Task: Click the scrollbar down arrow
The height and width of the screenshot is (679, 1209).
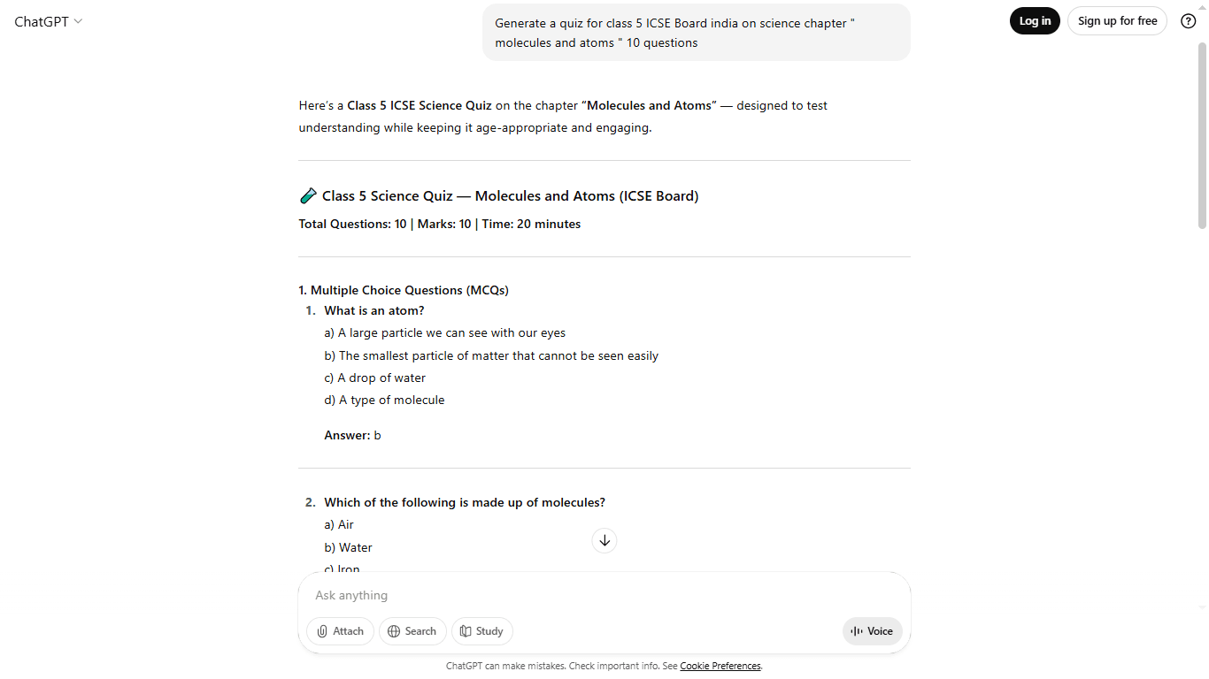Action: click(1201, 608)
